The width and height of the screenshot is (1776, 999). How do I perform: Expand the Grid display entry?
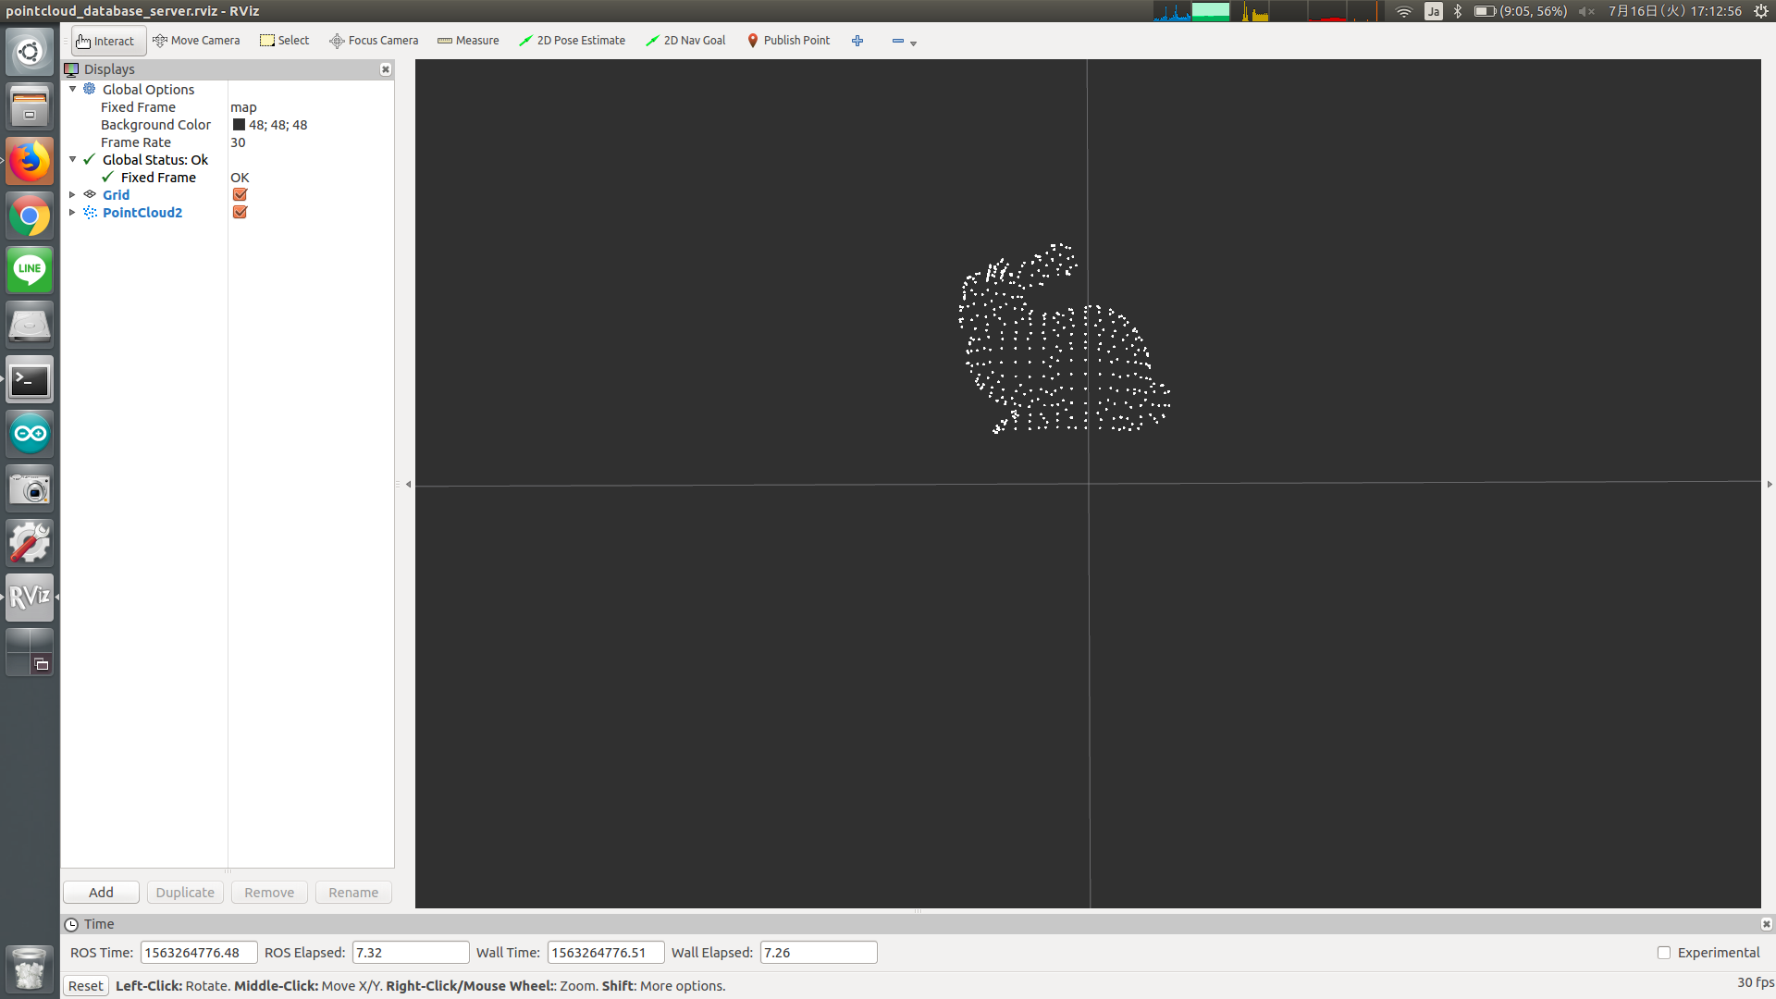tap(73, 195)
